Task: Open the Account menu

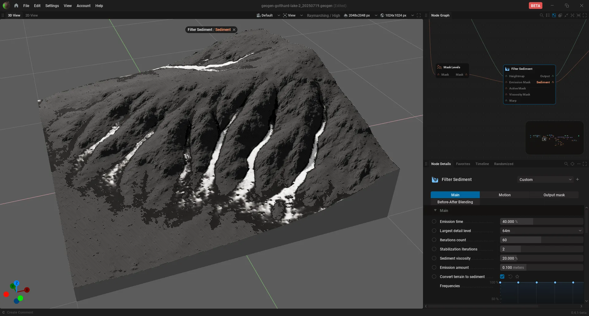Action: (83, 6)
